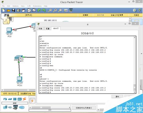Select the End Devices category icon
Screen dimensions: 143x113
coord(5,107)
